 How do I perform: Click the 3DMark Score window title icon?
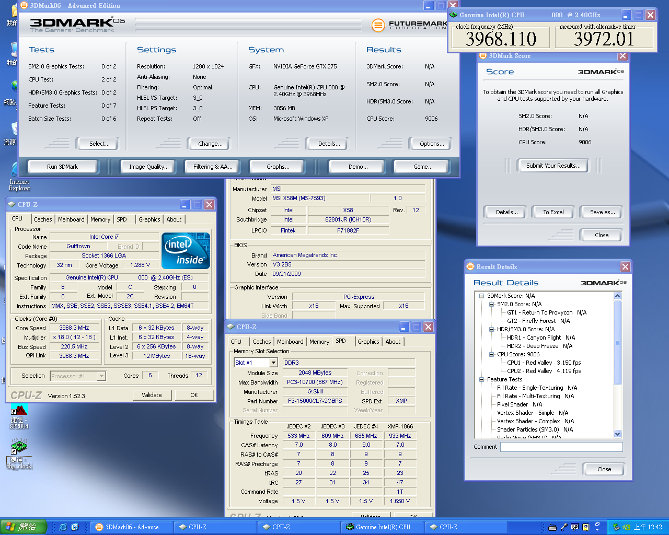[483, 55]
